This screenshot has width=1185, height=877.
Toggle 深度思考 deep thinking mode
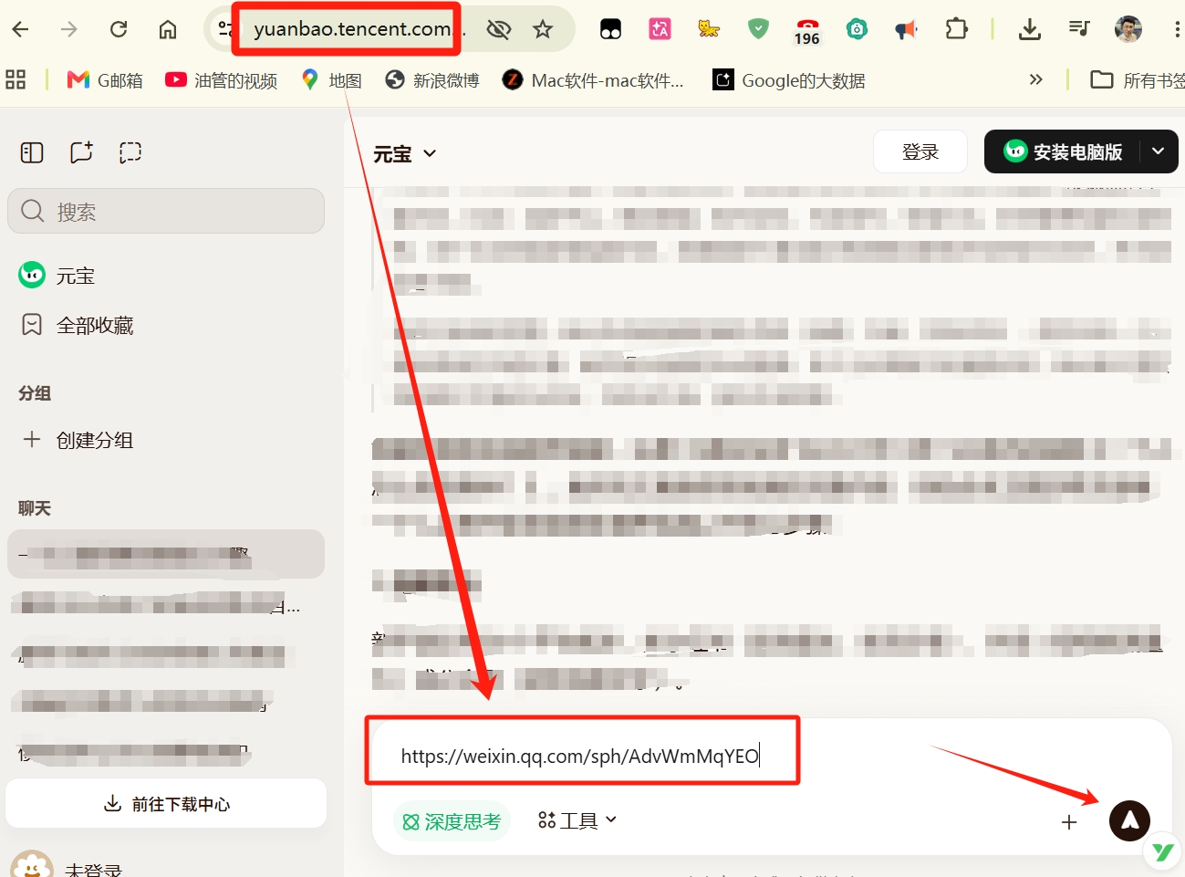coord(452,821)
